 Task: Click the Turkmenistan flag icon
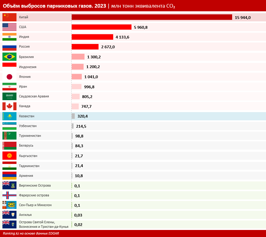[x=9, y=136]
